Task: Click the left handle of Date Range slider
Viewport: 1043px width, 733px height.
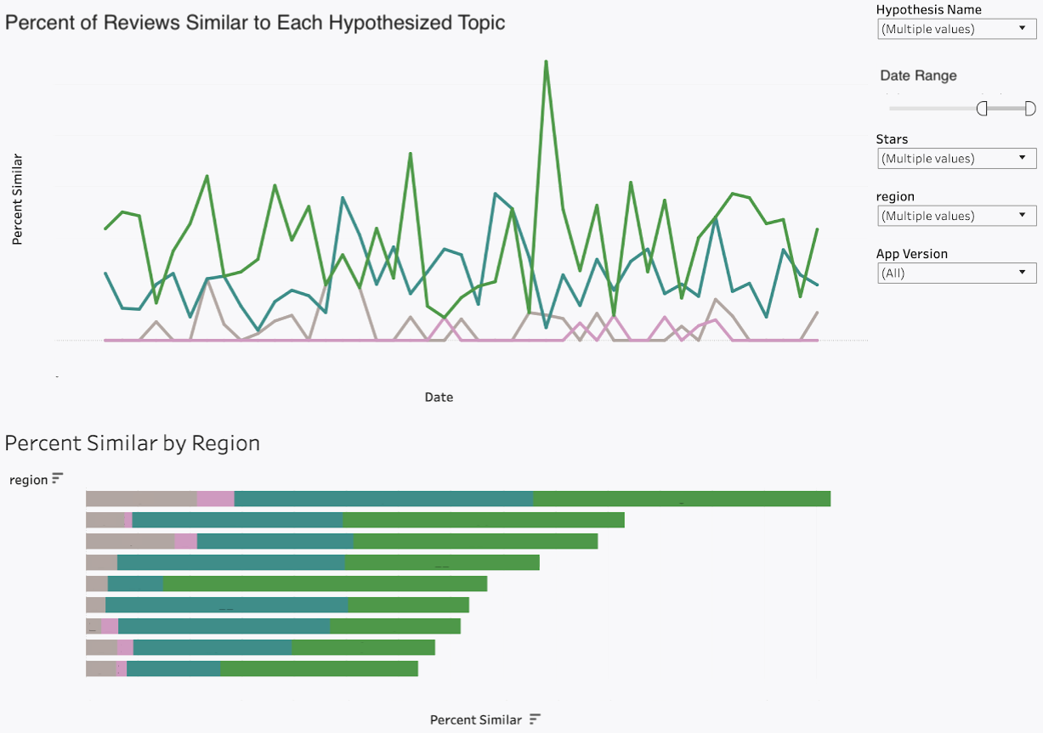Action: (x=982, y=108)
